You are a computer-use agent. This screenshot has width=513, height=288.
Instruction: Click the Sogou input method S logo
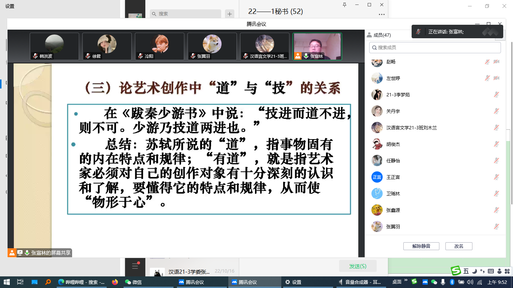456,271
